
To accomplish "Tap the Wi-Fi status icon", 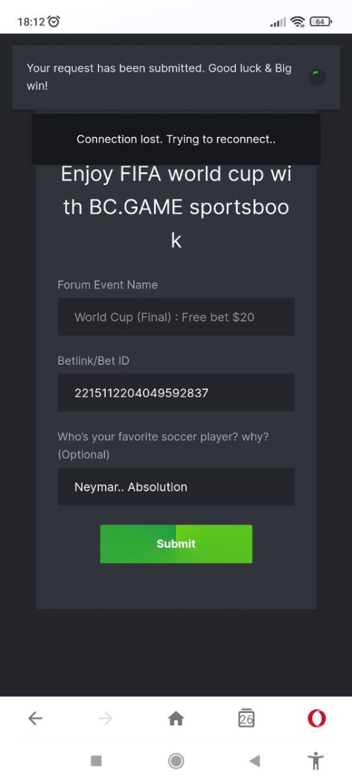I will tap(298, 22).
